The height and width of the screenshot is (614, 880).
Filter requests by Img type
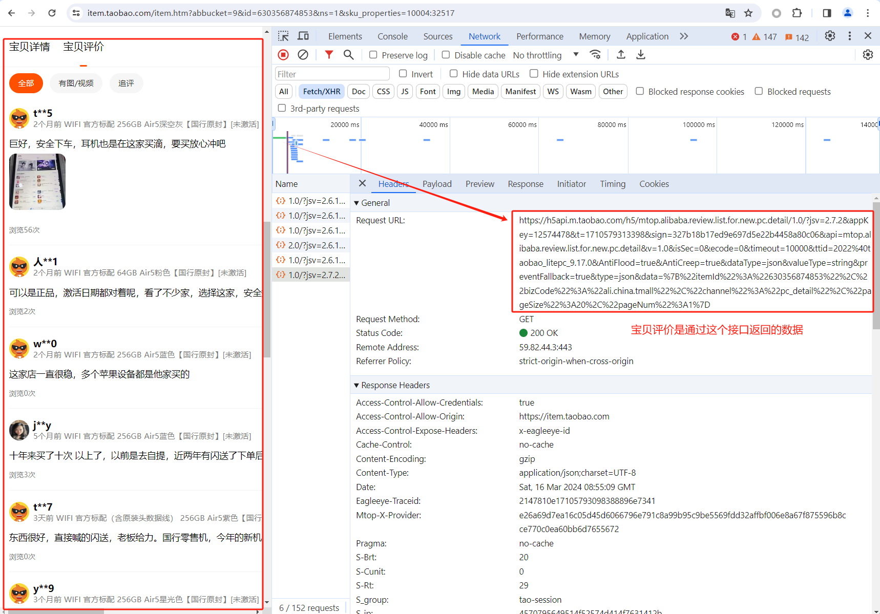453,92
